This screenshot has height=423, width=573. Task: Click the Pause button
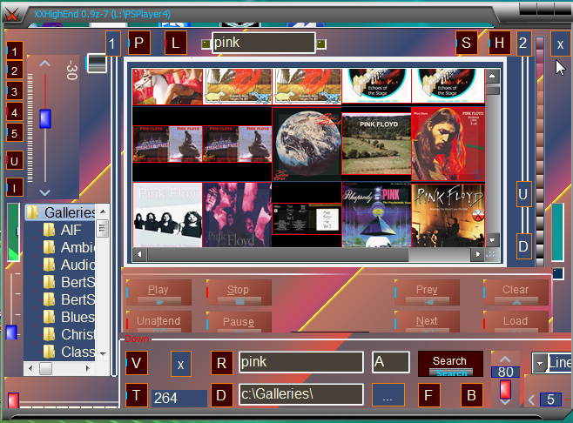(x=239, y=322)
